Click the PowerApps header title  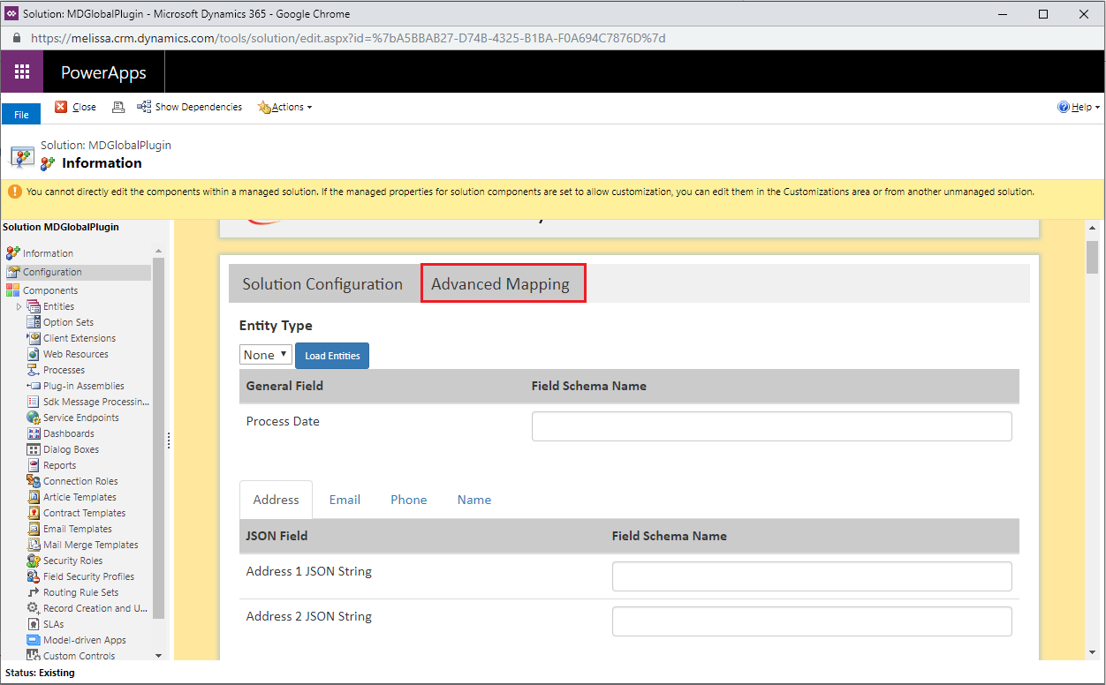point(103,72)
